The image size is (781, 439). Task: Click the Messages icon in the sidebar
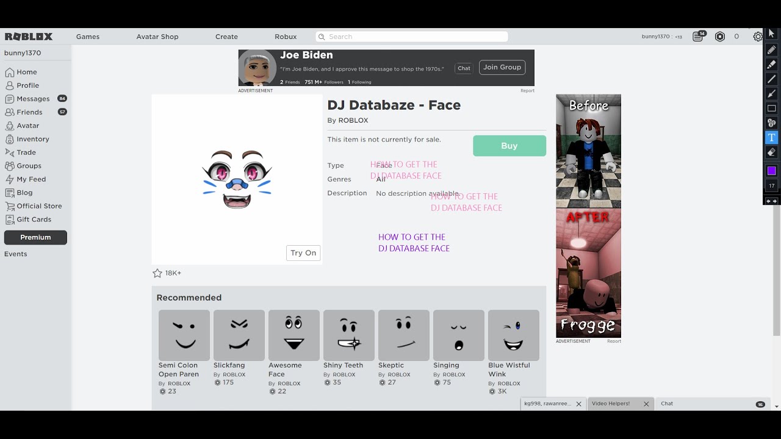coord(9,99)
